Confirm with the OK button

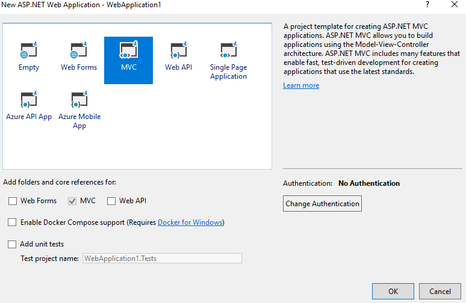click(x=393, y=291)
